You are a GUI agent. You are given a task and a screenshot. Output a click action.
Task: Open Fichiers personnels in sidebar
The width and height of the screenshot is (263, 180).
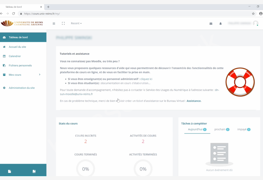click(x=20, y=65)
